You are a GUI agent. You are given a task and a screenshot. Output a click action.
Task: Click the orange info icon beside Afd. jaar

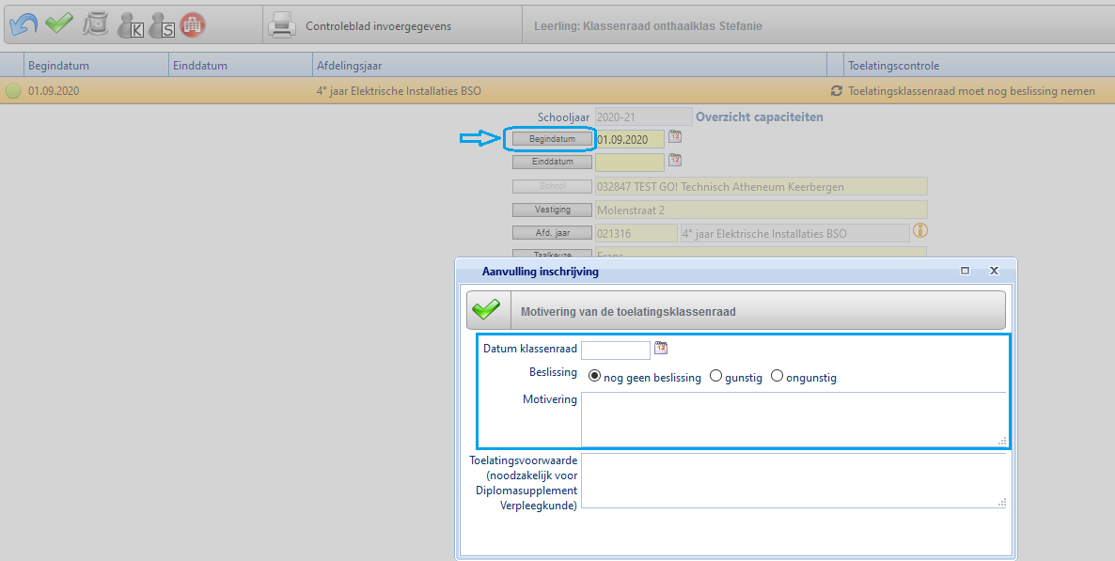pos(920,230)
